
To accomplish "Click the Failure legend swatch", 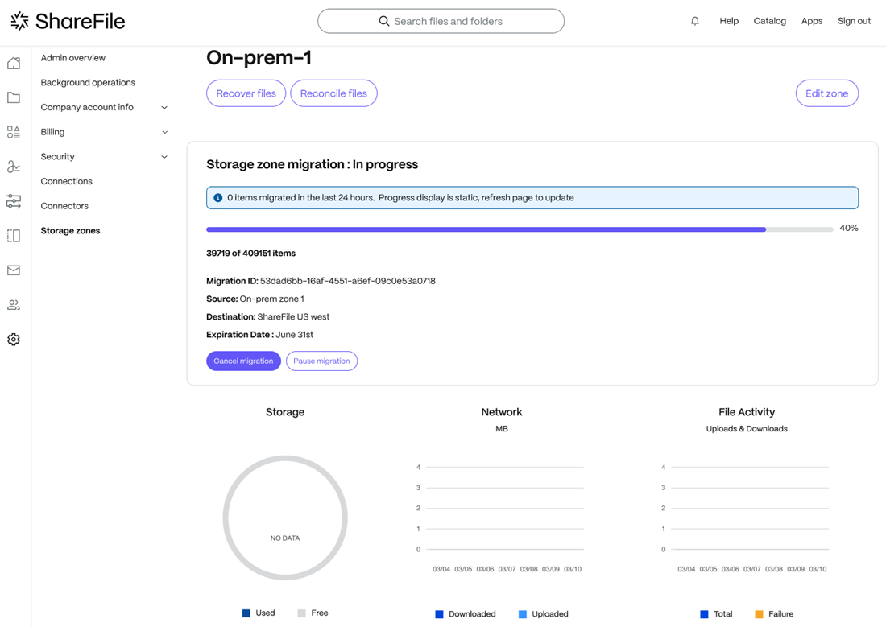I will click(759, 615).
